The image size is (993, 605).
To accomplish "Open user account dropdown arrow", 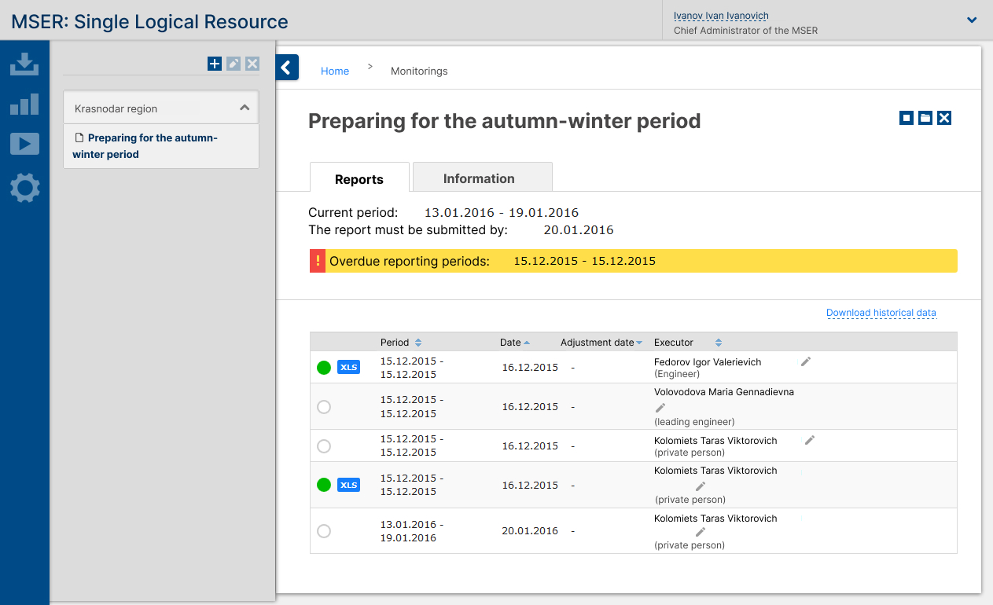I will pyautogui.click(x=972, y=20).
